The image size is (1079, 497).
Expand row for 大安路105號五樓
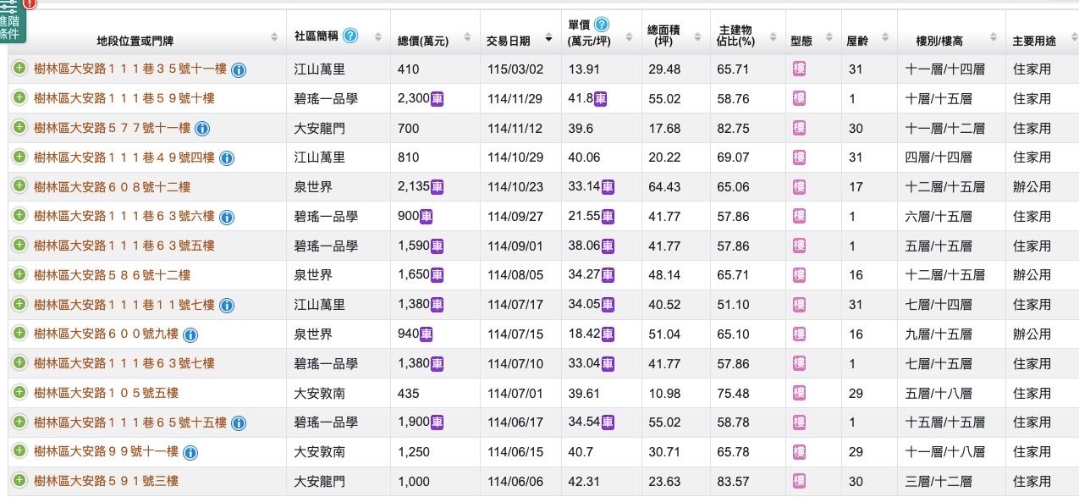coord(19,393)
